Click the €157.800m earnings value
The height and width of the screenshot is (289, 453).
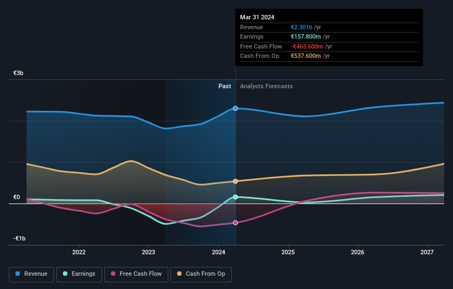[306, 36]
